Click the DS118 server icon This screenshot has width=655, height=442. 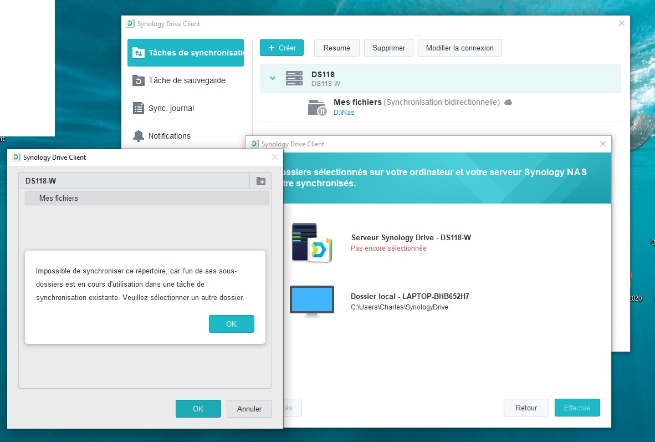point(294,78)
